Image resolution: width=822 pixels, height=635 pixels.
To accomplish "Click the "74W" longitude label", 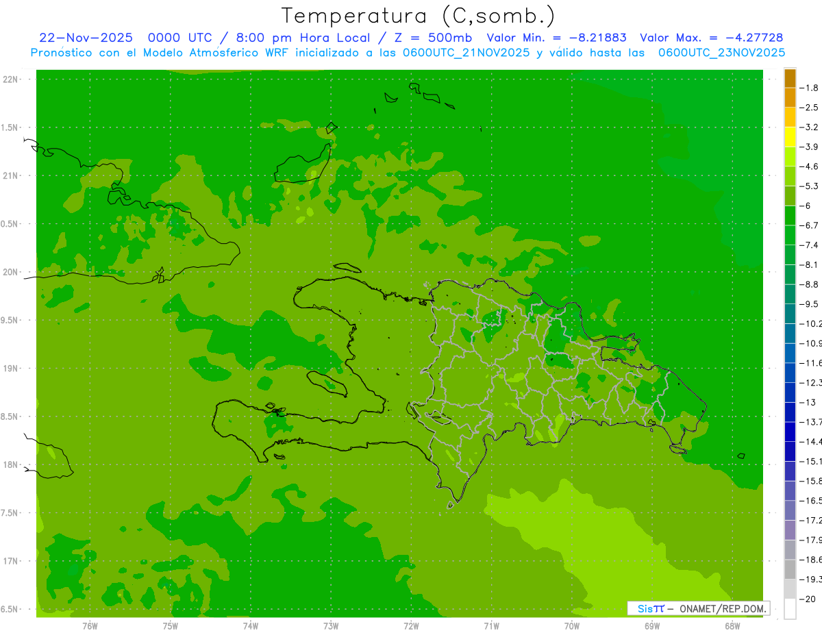I will coord(251,626).
